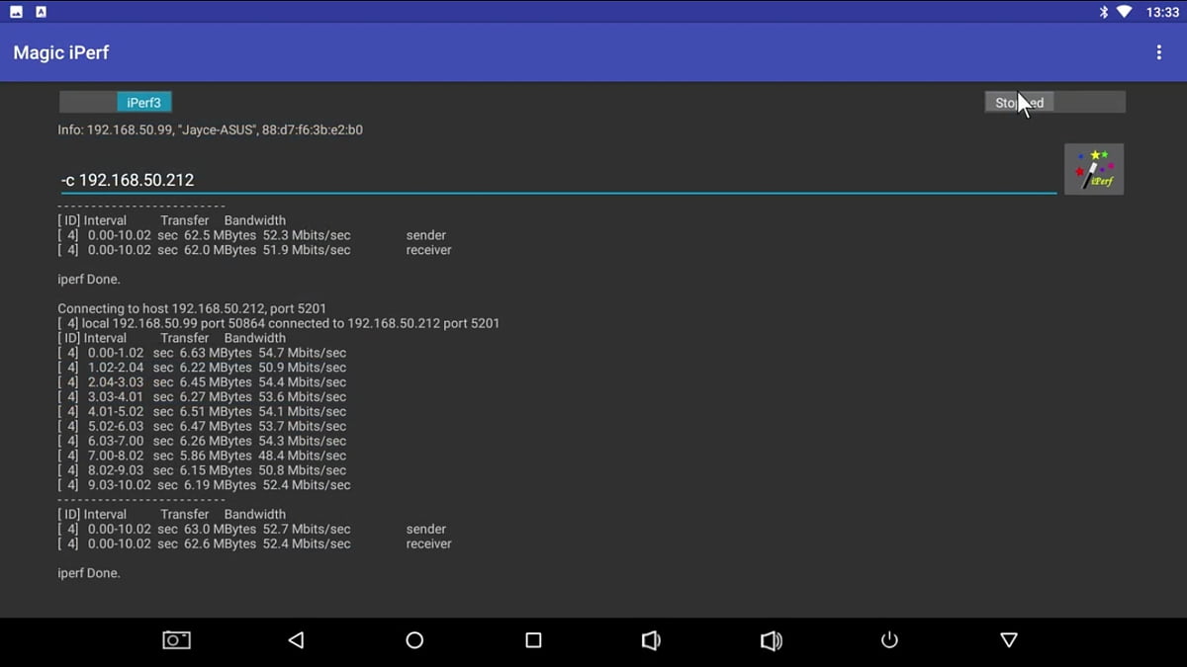
Task: Tap the A notification icon to expand it
Action: click(x=40, y=12)
